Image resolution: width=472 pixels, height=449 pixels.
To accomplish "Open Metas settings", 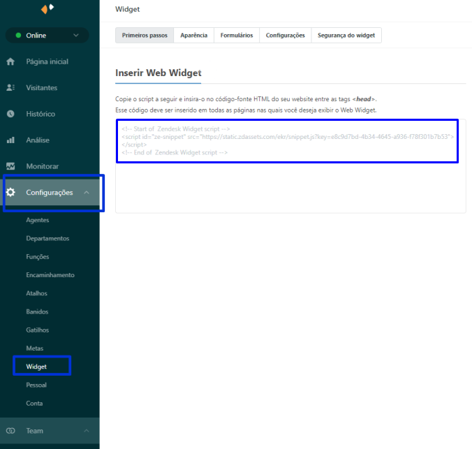I will [x=35, y=348].
